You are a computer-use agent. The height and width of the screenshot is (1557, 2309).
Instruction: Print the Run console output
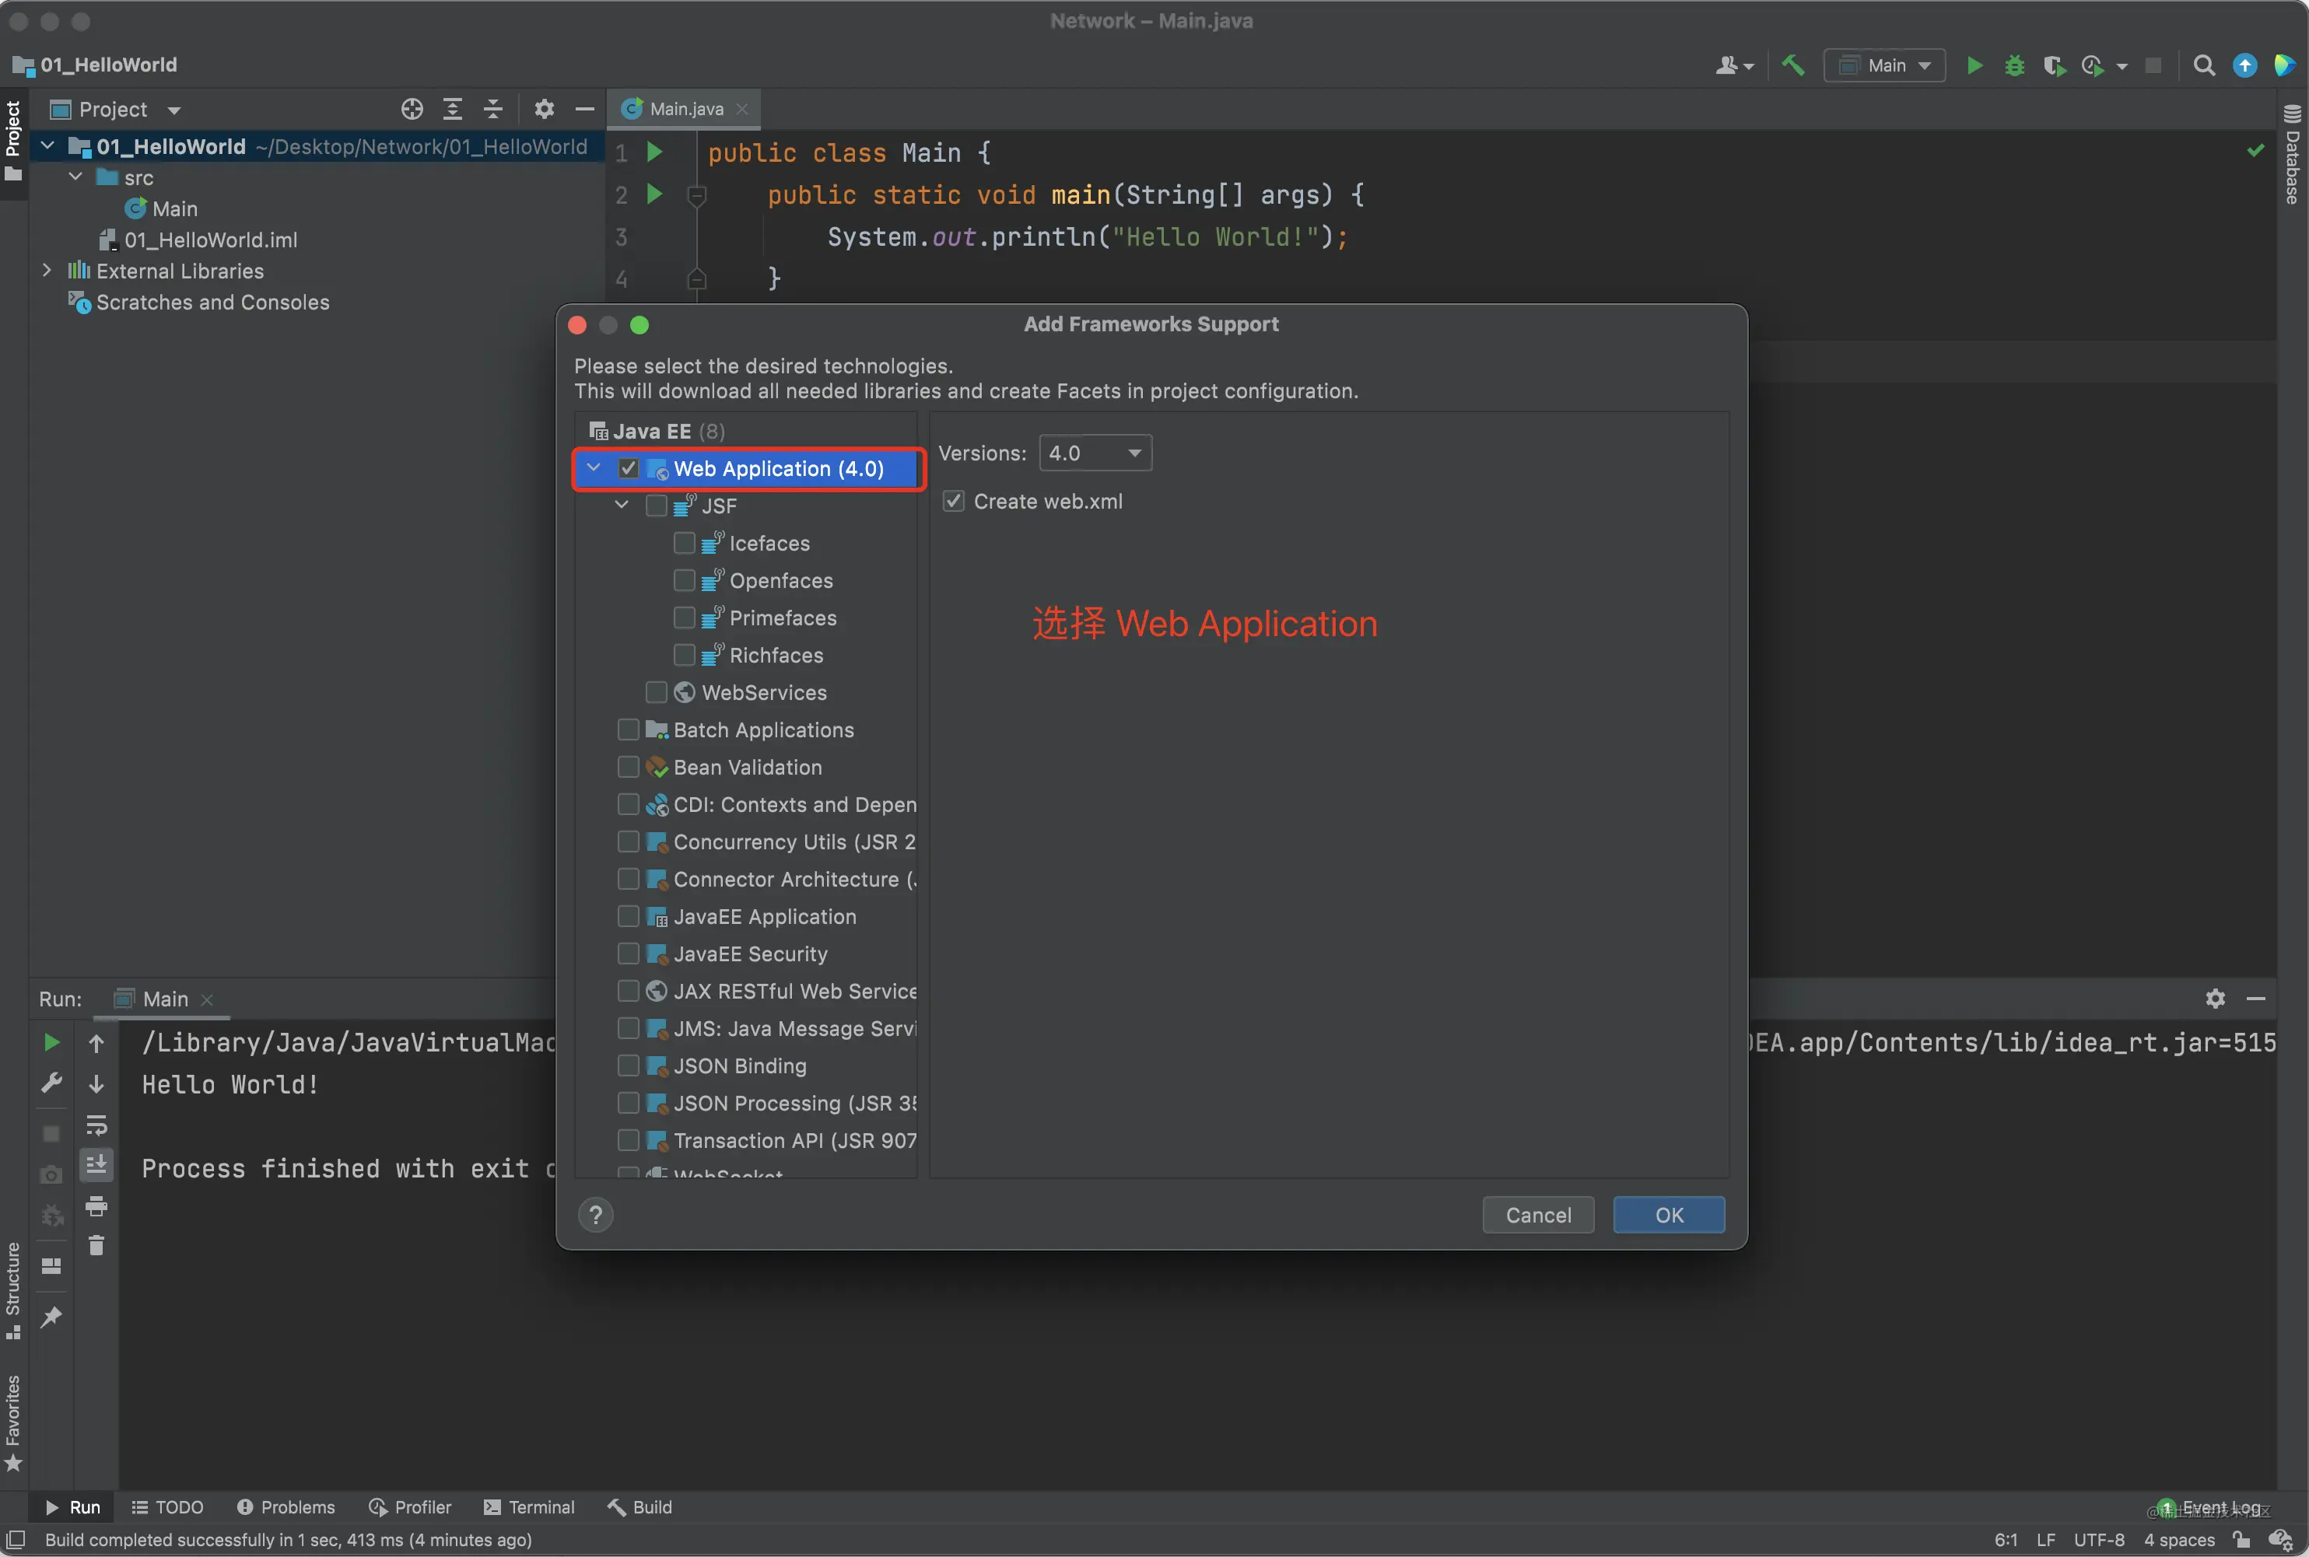pos(96,1206)
